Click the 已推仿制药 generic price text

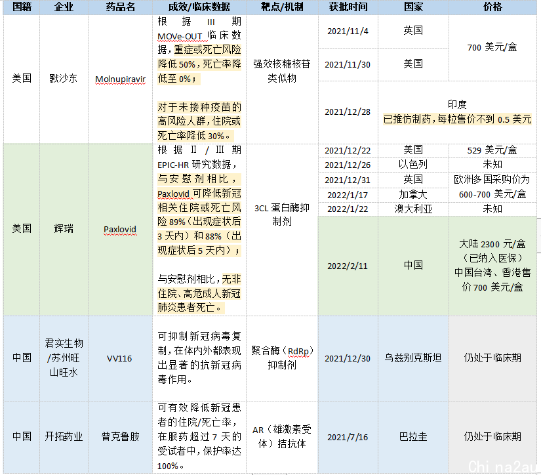tap(457, 119)
